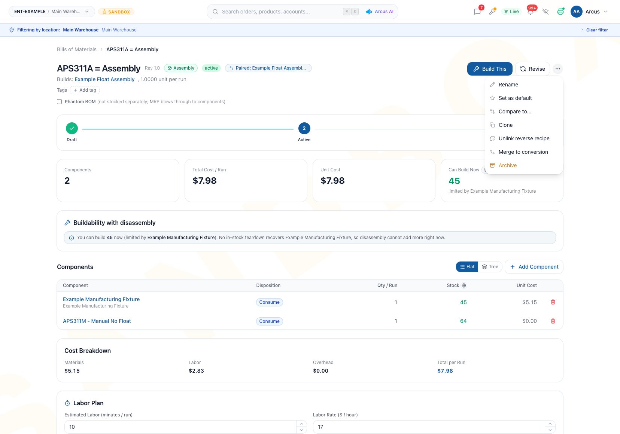Delete the APS311M - Manual No Float row
This screenshot has width=620, height=434.
pos(553,321)
